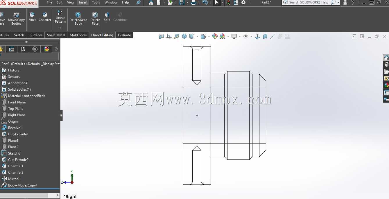Open the Tools menu
This screenshot has width=389, height=199.
(96, 2)
